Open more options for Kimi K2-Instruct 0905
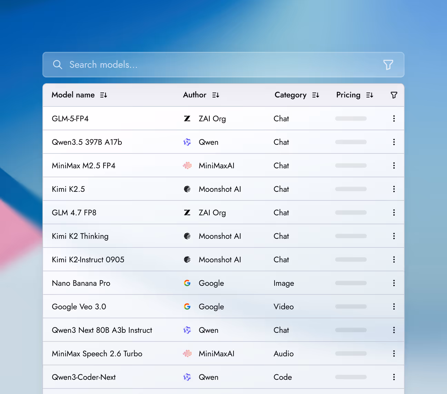Image resolution: width=447 pixels, height=394 pixels. point(394,260)
